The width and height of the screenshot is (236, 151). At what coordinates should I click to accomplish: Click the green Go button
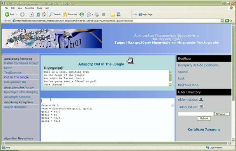pos(229,21)
